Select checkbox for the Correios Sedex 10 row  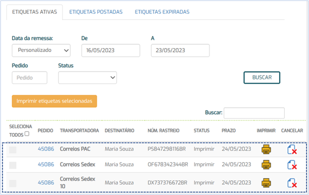point(13,183)
